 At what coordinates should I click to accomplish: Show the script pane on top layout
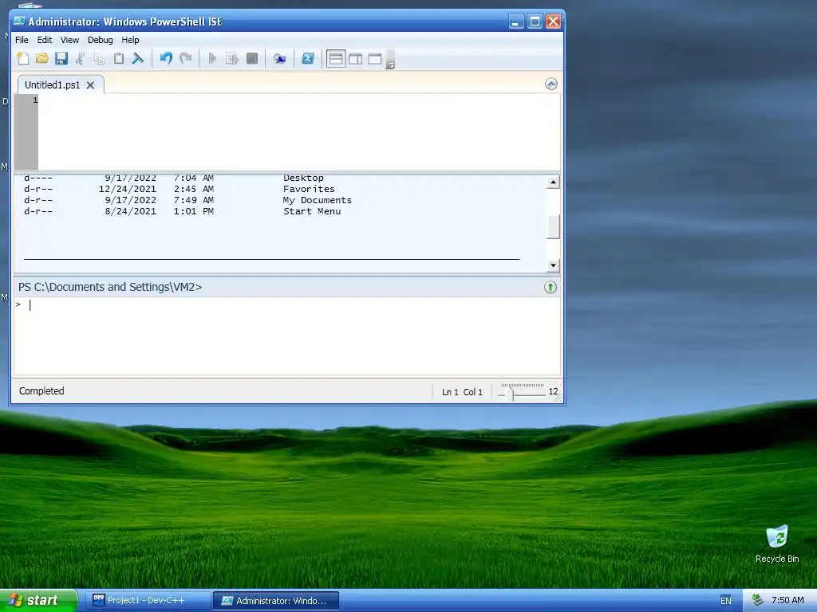(336, 59)
